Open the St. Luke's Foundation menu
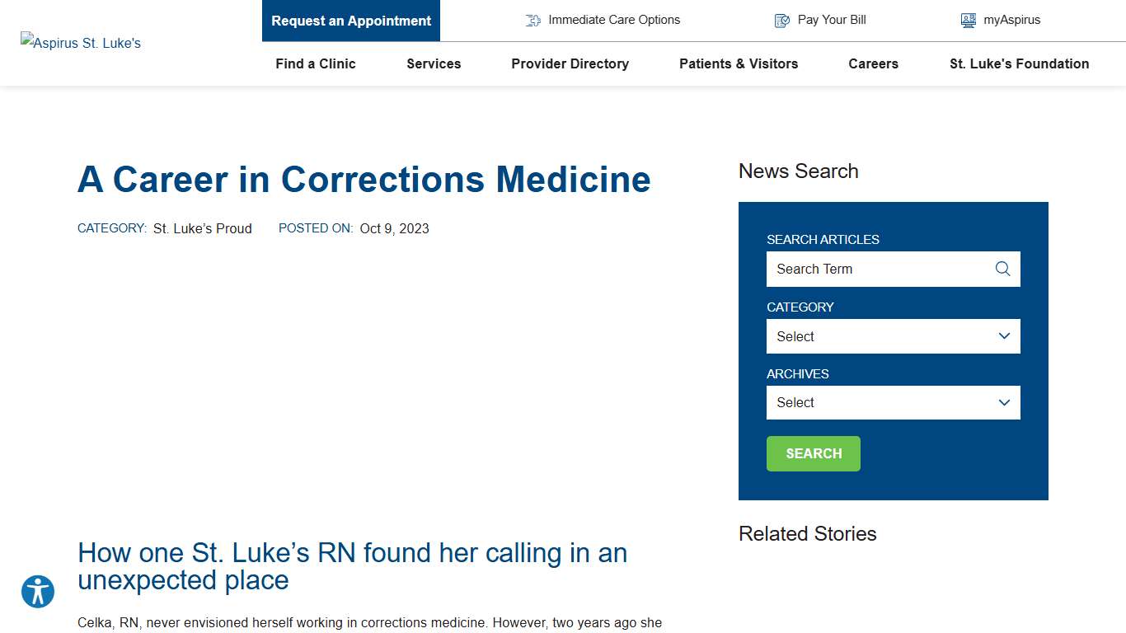The width and height of the screenshot is (1126, 633). pyautogui.click(x=1019, y=63)
